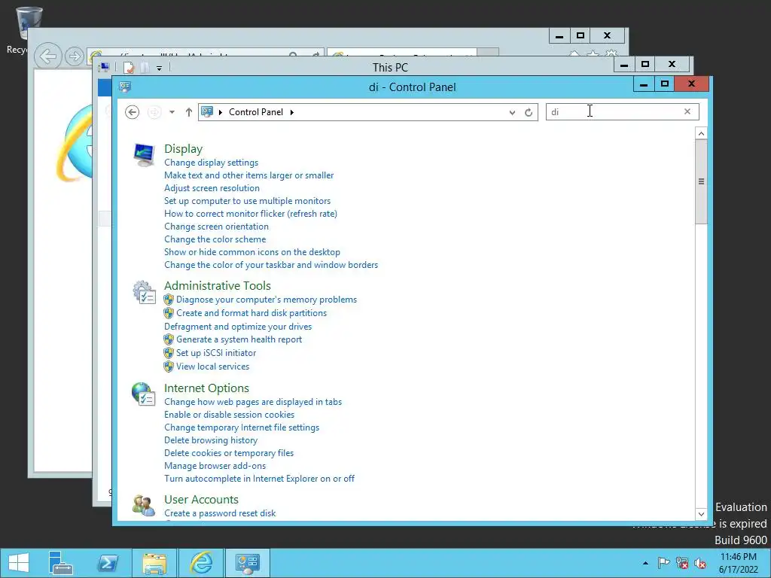This screenshot has height=578, width=771.
Task: Open the Internet Options globe icon
Action: coord(144,394)
